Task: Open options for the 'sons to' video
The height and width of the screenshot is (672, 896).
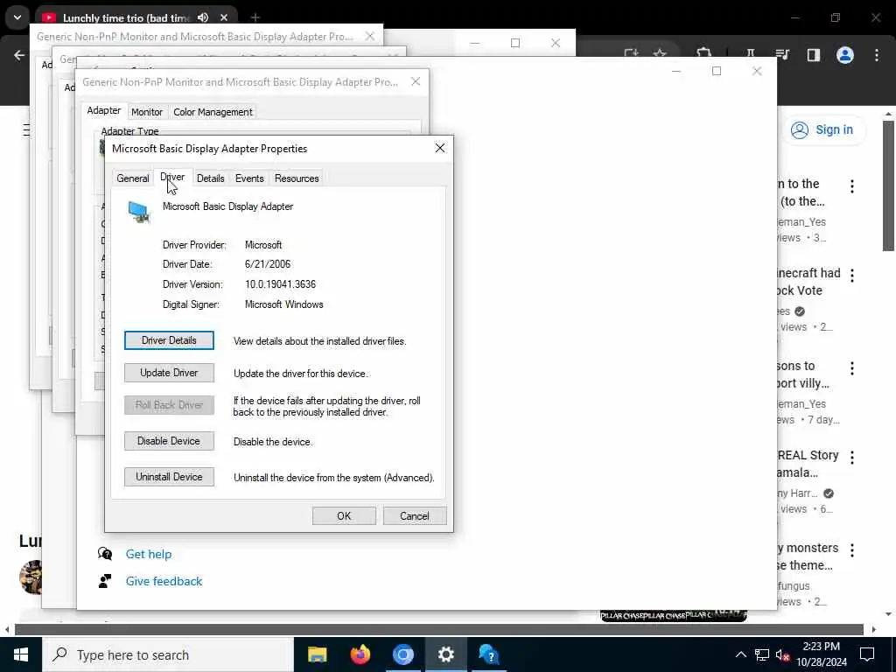Action: (852, 368)
